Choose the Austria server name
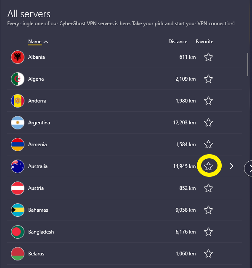 pyautogui.click(x=36, y=188)
